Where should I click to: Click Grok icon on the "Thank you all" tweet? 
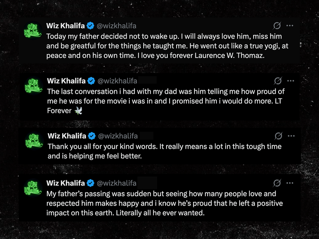[x=277, y=136]
